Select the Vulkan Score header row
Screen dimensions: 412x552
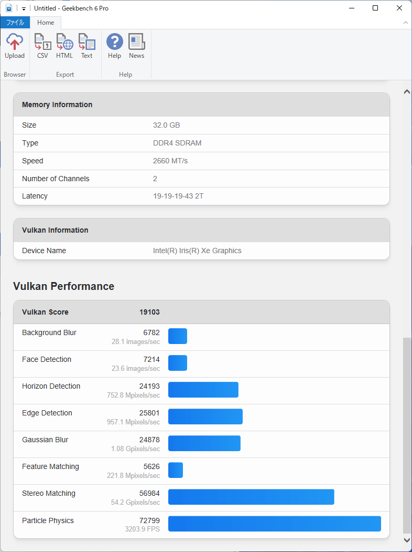pyautogui.click(x=201, y=312)
